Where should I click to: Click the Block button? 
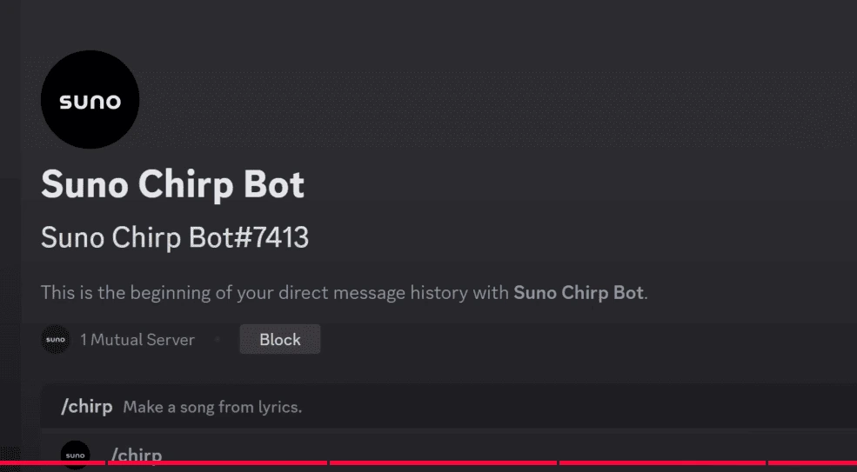click(280, 339)
